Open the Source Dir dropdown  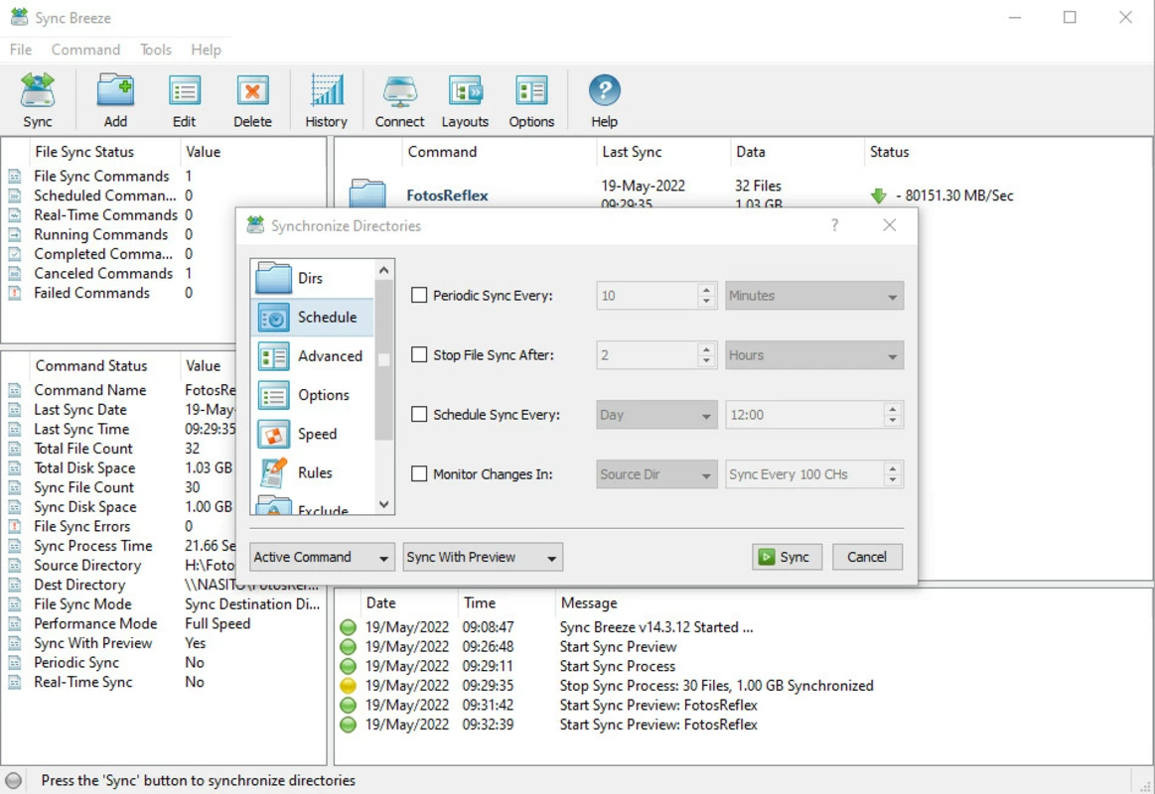tap(656, 474)
